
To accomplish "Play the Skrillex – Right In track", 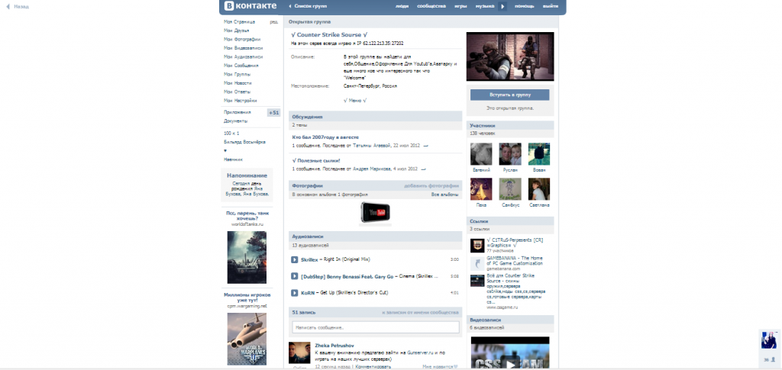I will [295, 260].
